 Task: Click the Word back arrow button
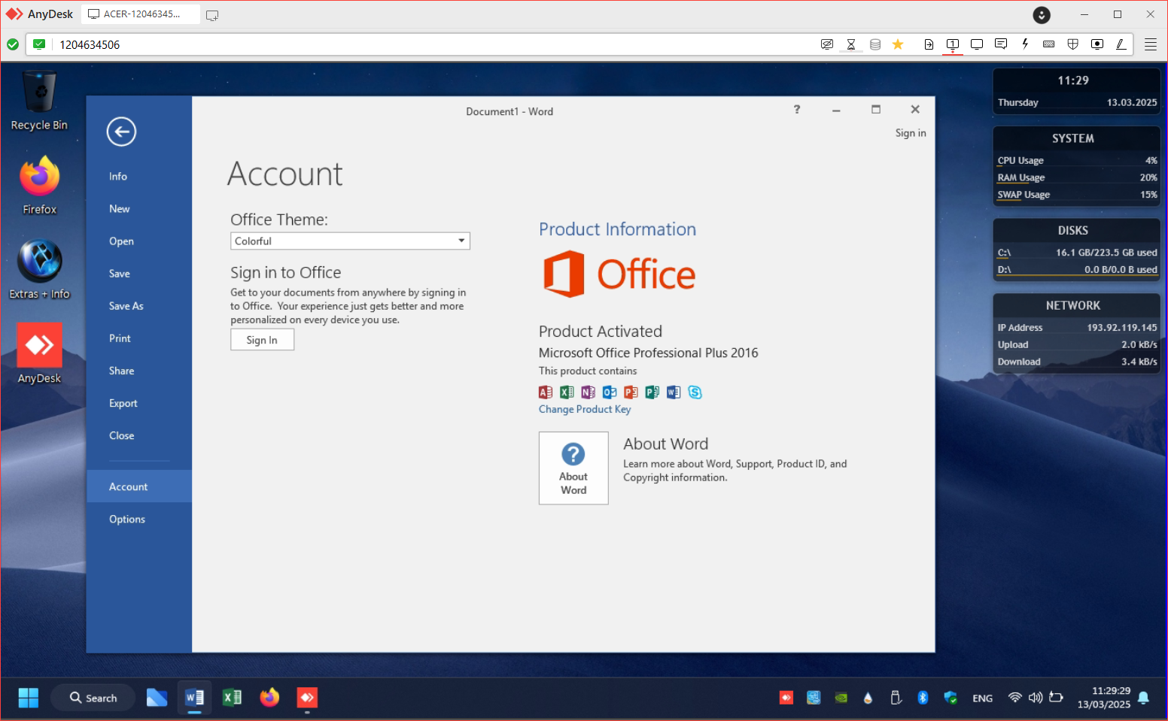pos(121,132)
